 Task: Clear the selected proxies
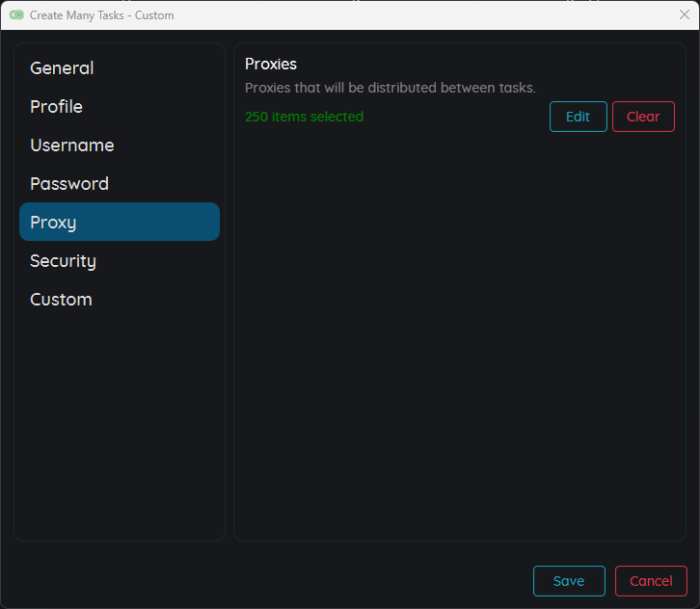pyautogui.click(x=643, y=117)
